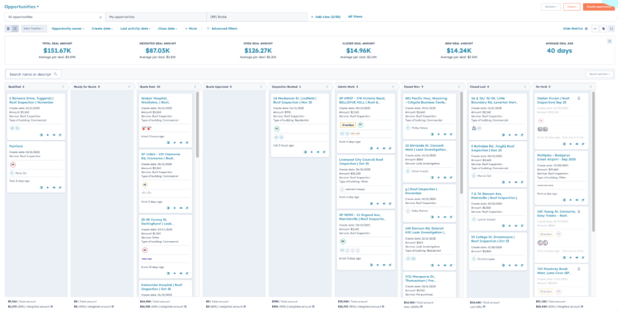The width and height of the screenshot is (618, 313).
Task: Open Close date filter dropdown
Action: click(167, 29)
